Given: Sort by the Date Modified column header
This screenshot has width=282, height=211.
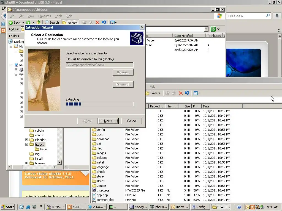Looking at the screenshot, I should [189, 35].
